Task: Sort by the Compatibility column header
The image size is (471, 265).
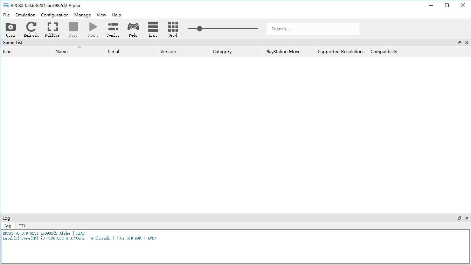Action: 419,52
